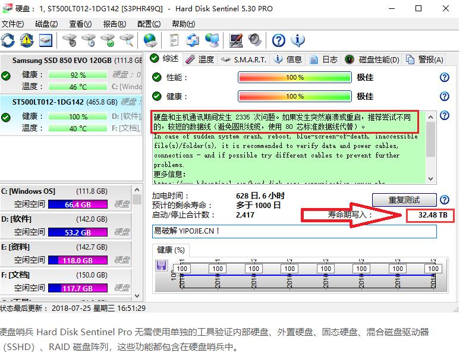Click the disk panel icon with blue frame
The height and width of the screenshot is (356, 469).
[45, 40]
